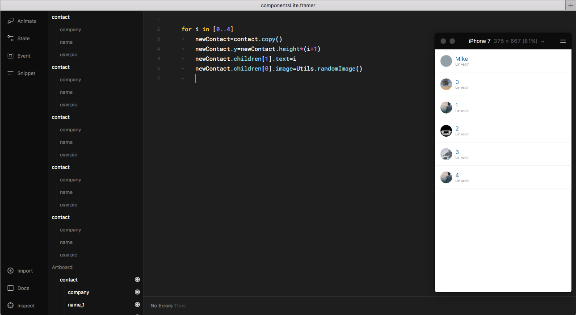
Task: Click the Import button
Action: point(20,271)
